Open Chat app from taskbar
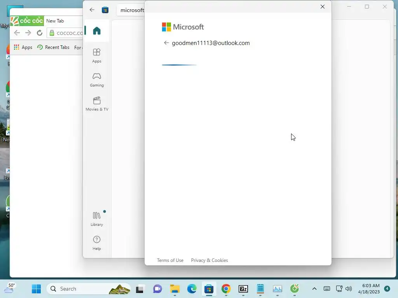The width and height of the screenshot is (398, 298). (157, 289)
